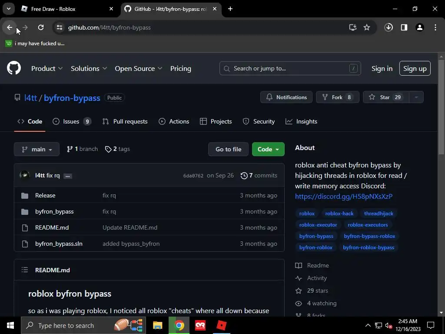Toggle Chrome side panel icon

(x=404, y=27)
